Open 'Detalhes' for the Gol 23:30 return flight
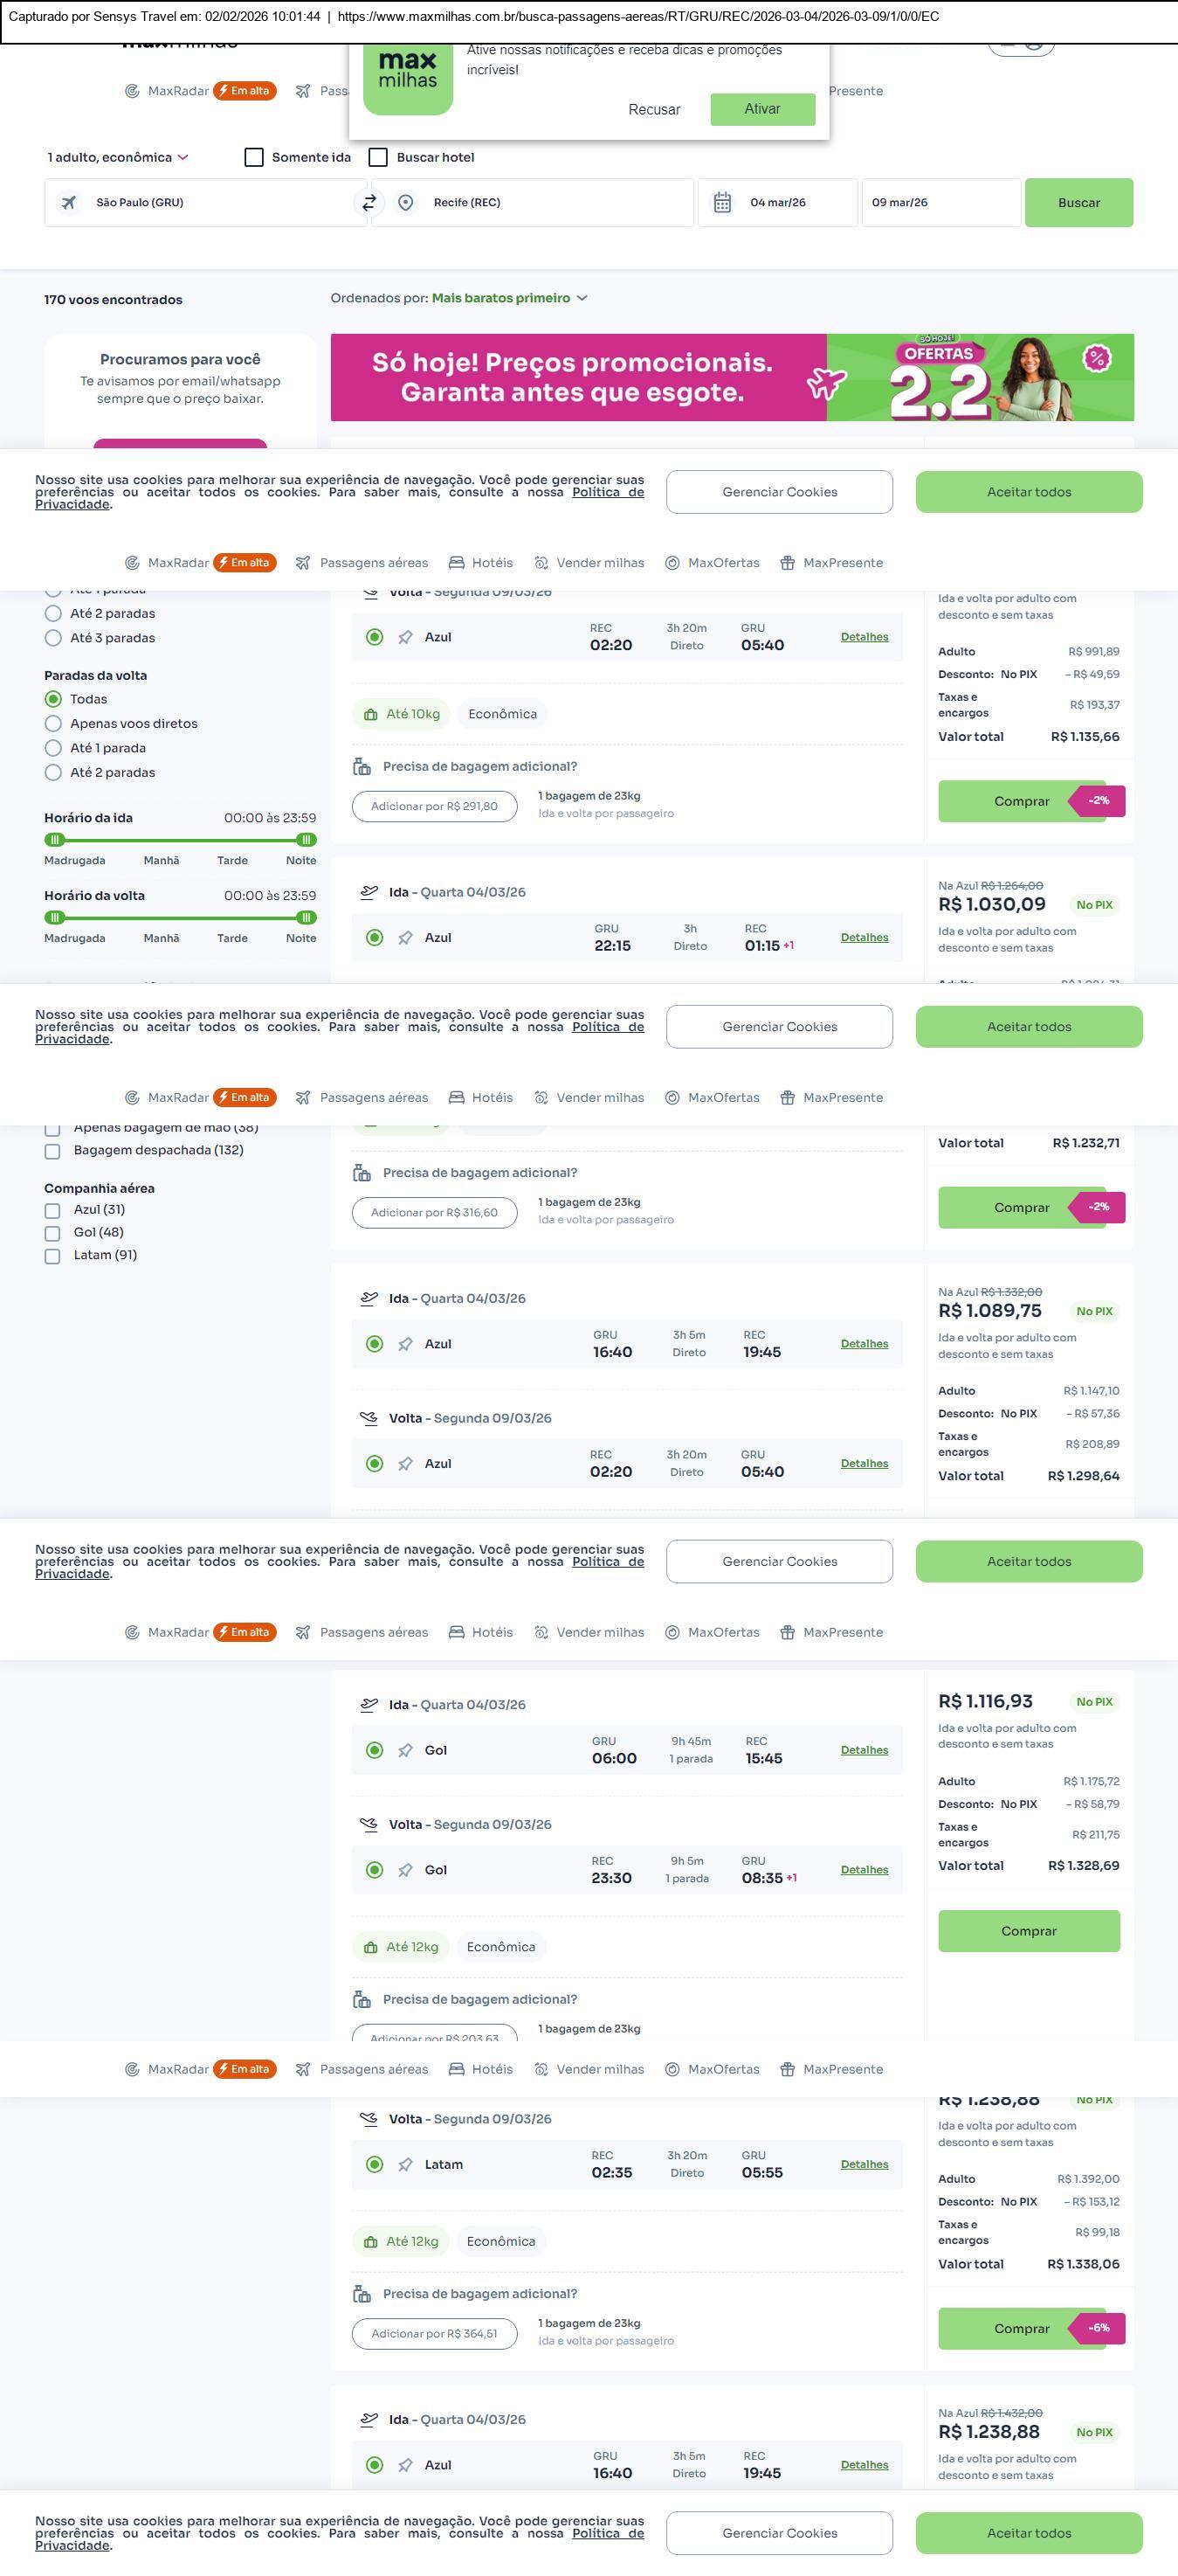Screen dimensions: 1178x2576 tap(865, 1870)
